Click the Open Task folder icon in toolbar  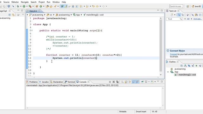pos(51,6)
